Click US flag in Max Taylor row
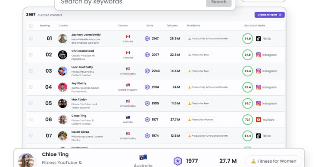 point(128,101)
